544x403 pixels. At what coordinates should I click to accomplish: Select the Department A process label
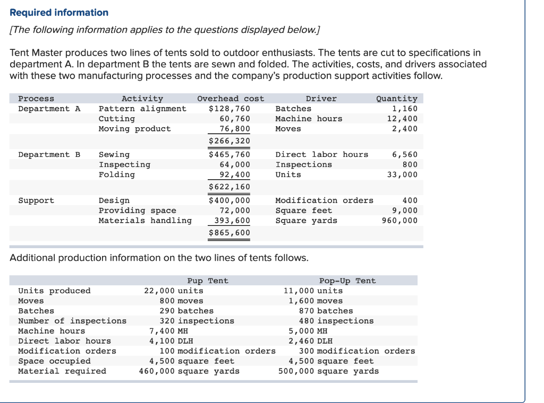coord(48,109)
